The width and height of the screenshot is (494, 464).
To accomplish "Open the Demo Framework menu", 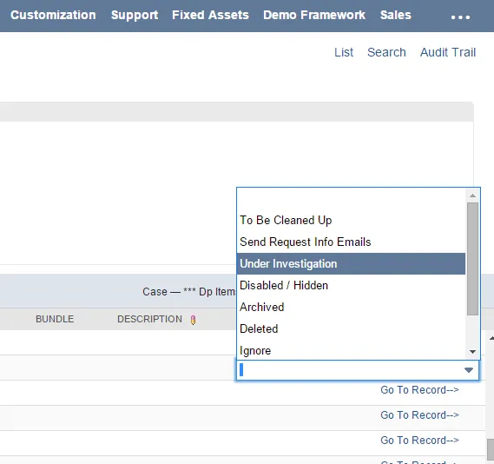I will (x=314, y=15).
